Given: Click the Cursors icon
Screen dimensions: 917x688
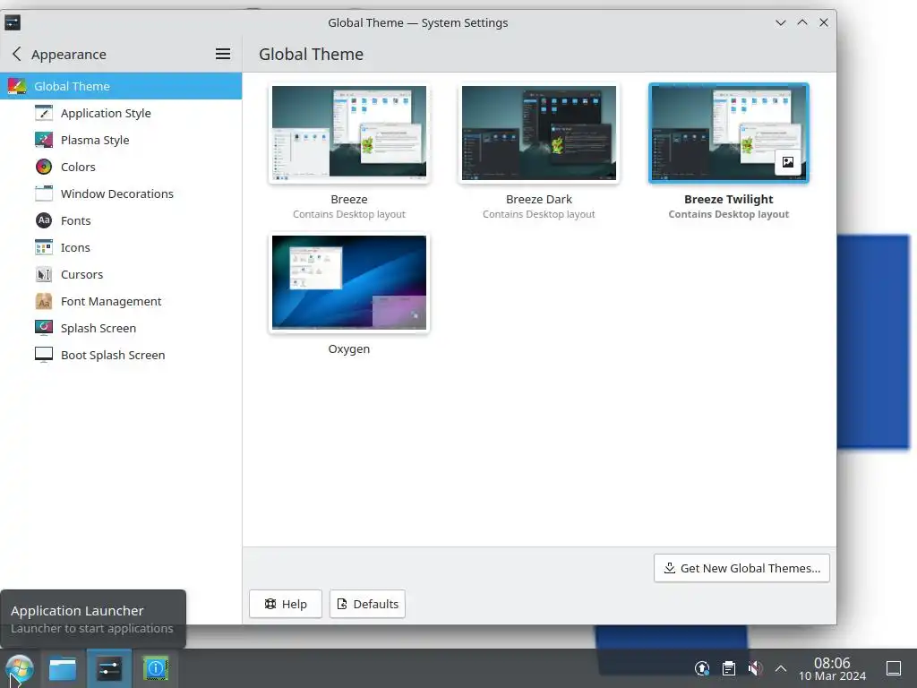Looking at the screenshot, I should tap(44, 274).
